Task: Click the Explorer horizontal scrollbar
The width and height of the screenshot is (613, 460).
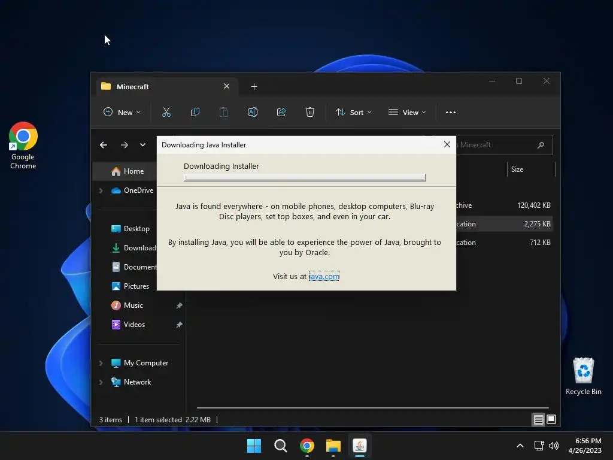Action: 372,407
